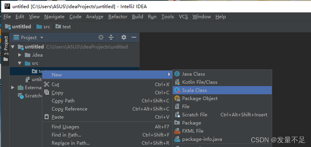Screen dimensions: 311x147
Task: Select New in the context menu
Action: click(x=107, y=75)
